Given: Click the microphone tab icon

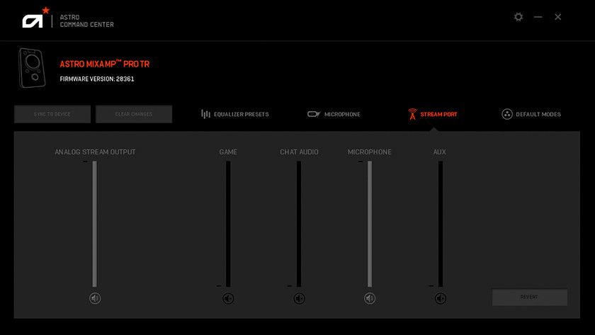Looking at the screenshot, I should 314,114.
